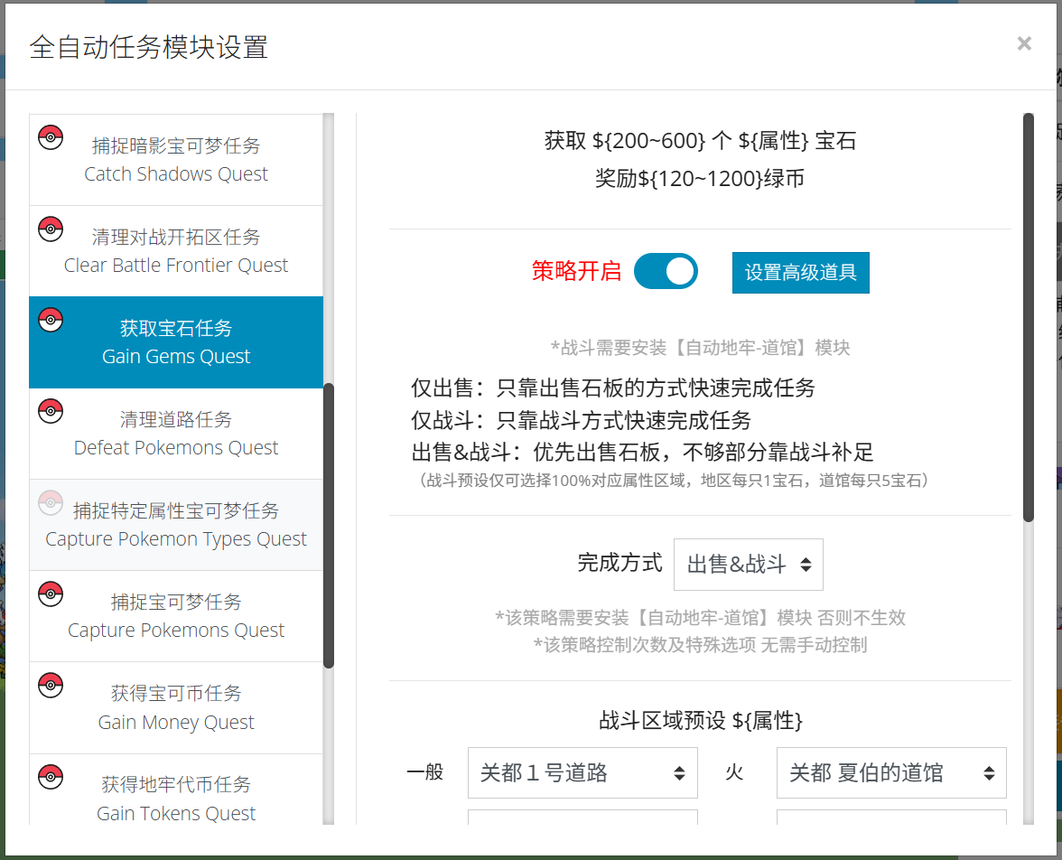Click Pokeball icon beside Gain Gems Quest
1062x860 pixels.
click(x=51, y=320)
